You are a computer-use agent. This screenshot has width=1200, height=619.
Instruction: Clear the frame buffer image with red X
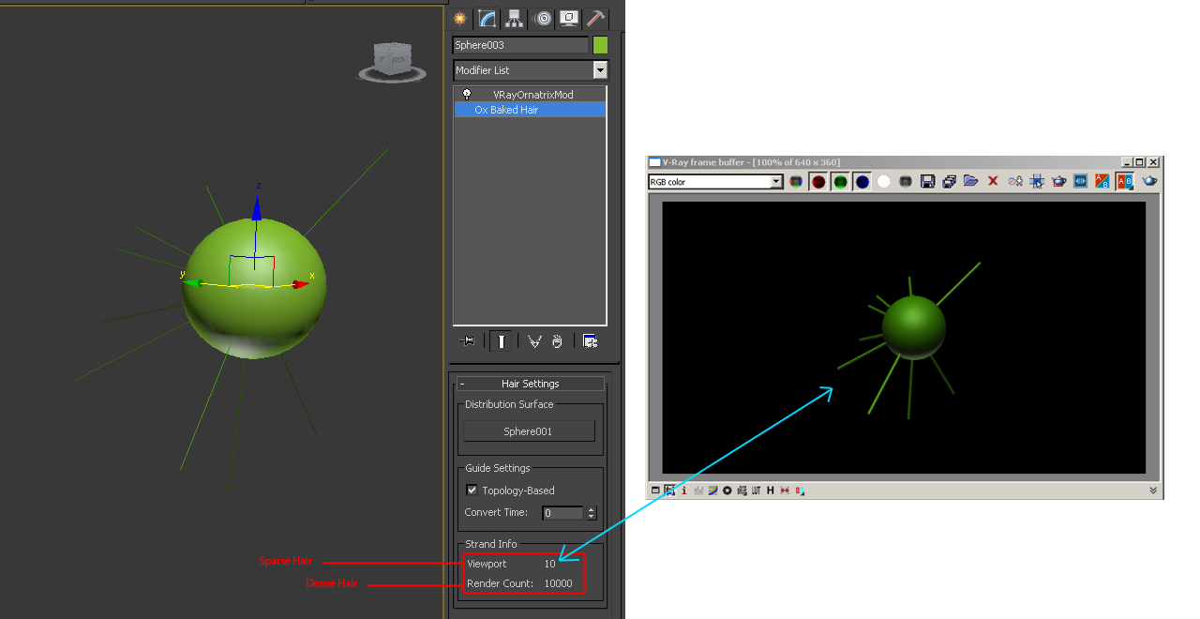tap(993, 182)
